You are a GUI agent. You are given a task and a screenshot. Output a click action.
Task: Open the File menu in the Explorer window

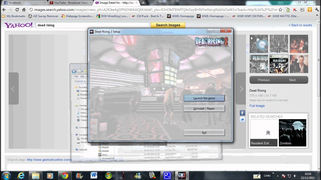[76, 76]
